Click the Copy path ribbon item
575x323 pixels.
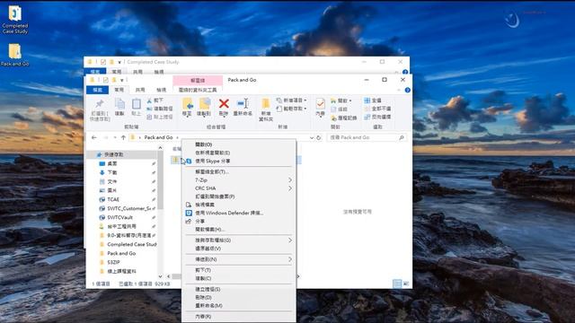point(160,109)
